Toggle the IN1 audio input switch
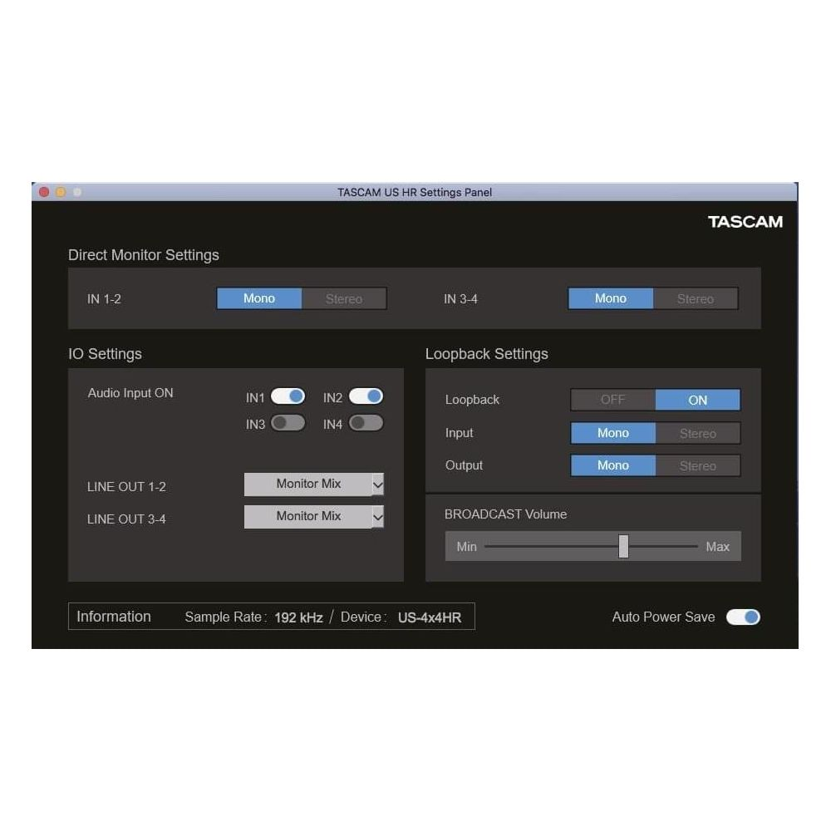 (x=289, y=396)
